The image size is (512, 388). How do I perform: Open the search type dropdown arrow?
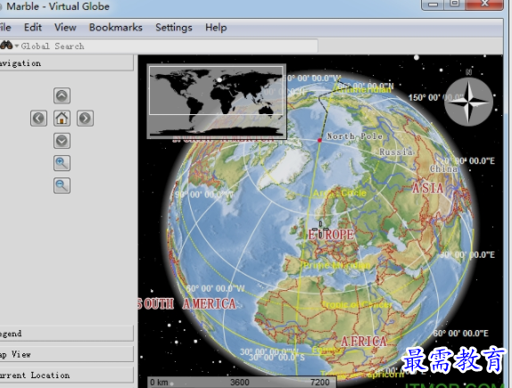point(17,46)
